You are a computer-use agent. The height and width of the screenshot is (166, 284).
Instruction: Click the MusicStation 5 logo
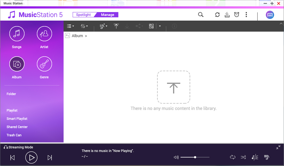(35, 15)
